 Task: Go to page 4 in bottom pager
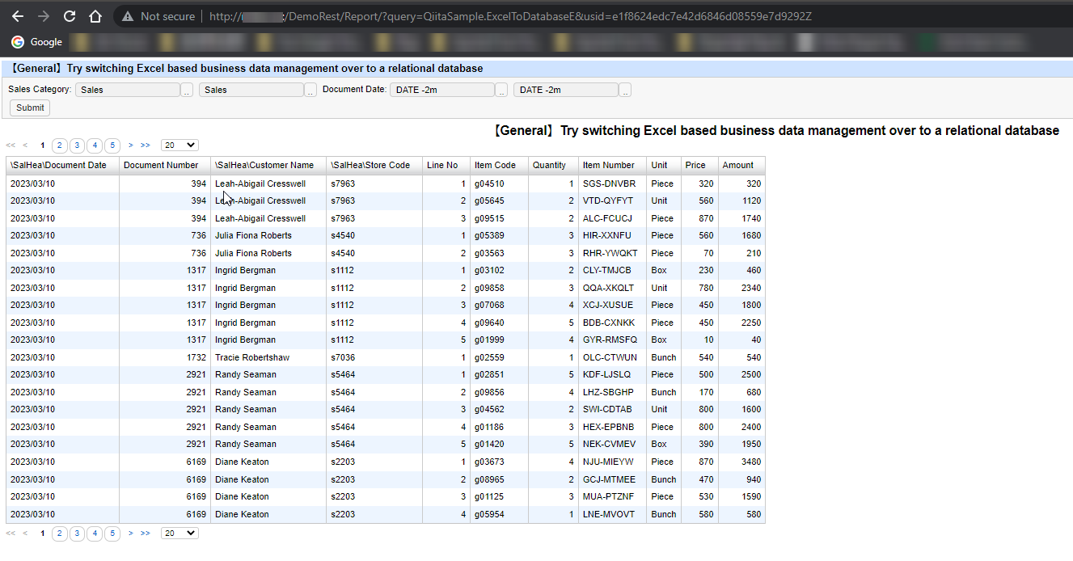click(x=95, y=534)
